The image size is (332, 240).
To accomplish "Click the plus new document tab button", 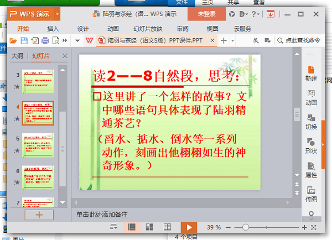I will coord(224,40).
